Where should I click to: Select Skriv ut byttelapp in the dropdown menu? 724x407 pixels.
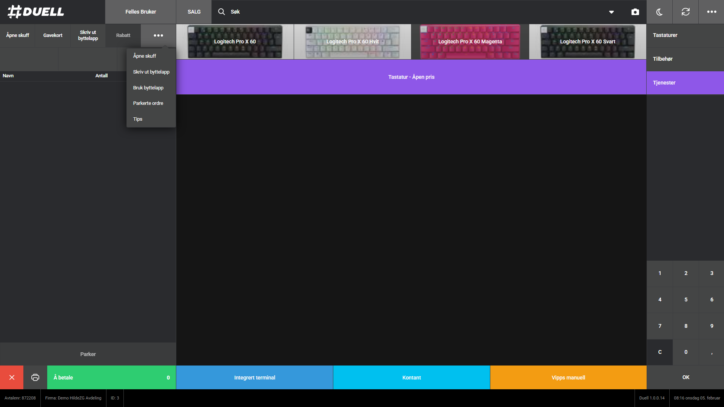pos(151,72)
